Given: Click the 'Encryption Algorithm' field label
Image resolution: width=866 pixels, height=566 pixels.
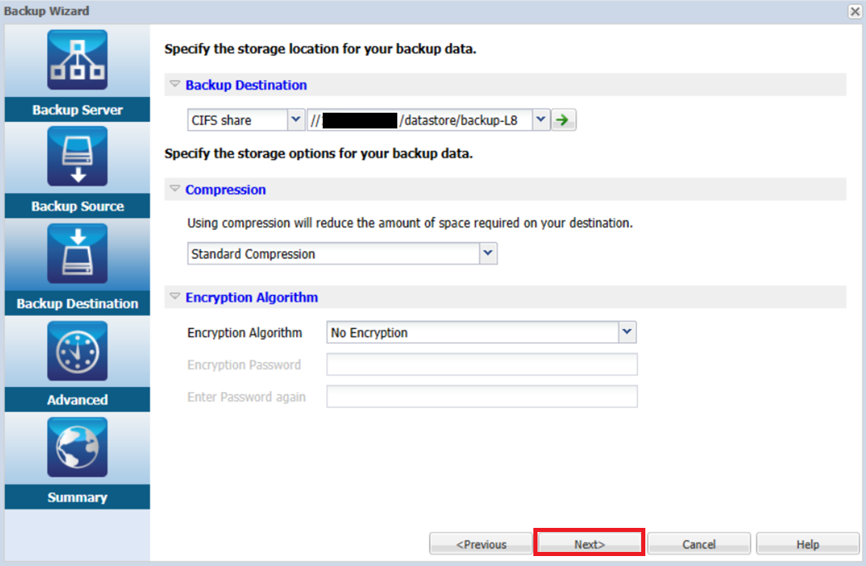Looking at the screenshot, I should (x=245, y=332).
